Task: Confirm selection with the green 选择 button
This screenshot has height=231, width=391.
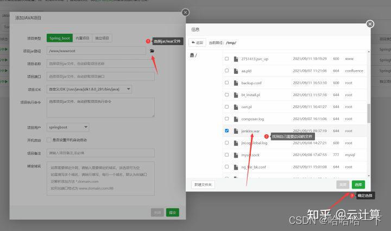Action: click(358, 185)
